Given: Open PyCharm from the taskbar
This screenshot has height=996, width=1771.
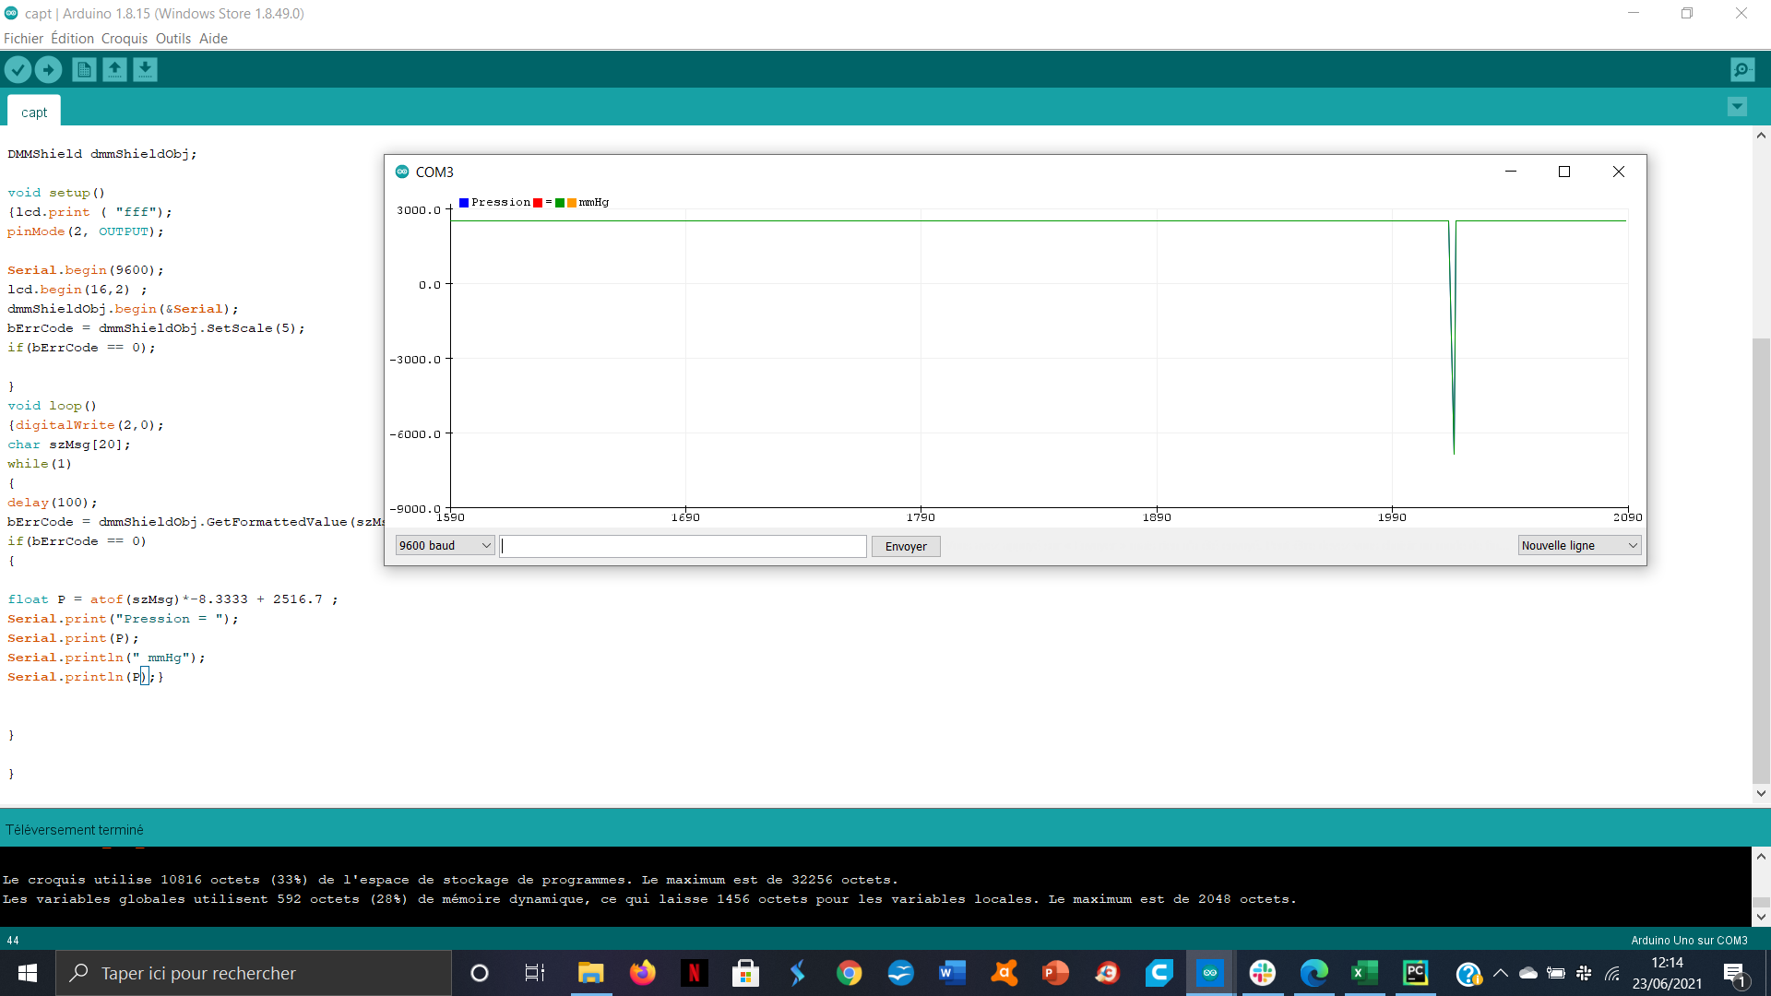Looking at the screenshot, I should click(1415, 972).
